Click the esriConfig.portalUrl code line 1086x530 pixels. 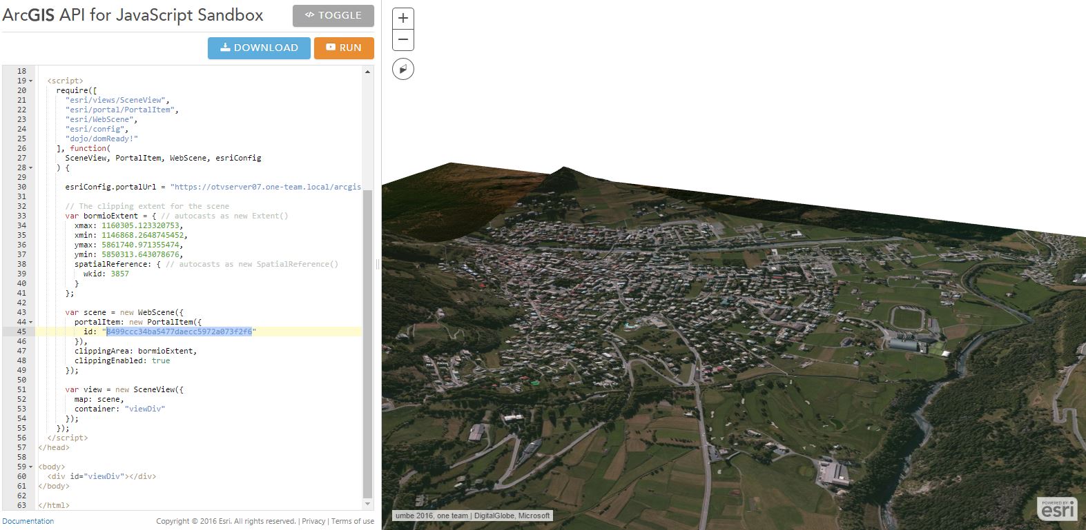point(213,187)
